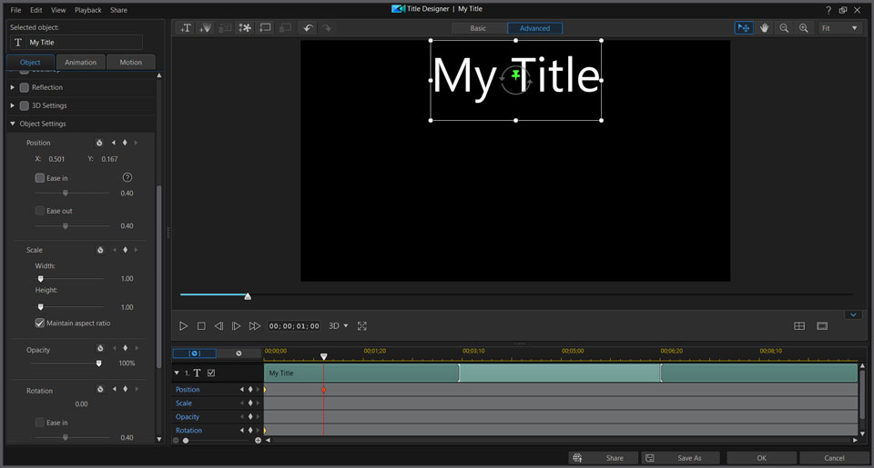Click the Save As button
The width and height of the screenshot is (874, 468).
[x=680, y=458]
